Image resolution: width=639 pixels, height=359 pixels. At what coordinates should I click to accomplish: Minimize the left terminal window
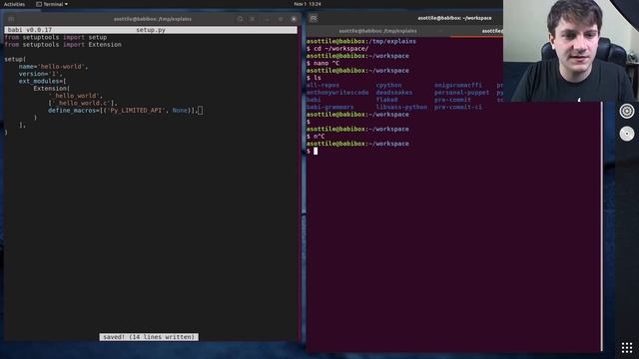tap(268, 19)
